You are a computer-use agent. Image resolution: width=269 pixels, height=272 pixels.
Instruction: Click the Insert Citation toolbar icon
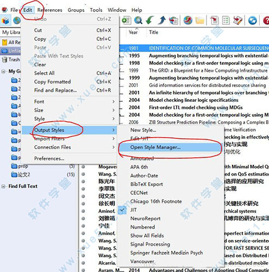(214, 20)
